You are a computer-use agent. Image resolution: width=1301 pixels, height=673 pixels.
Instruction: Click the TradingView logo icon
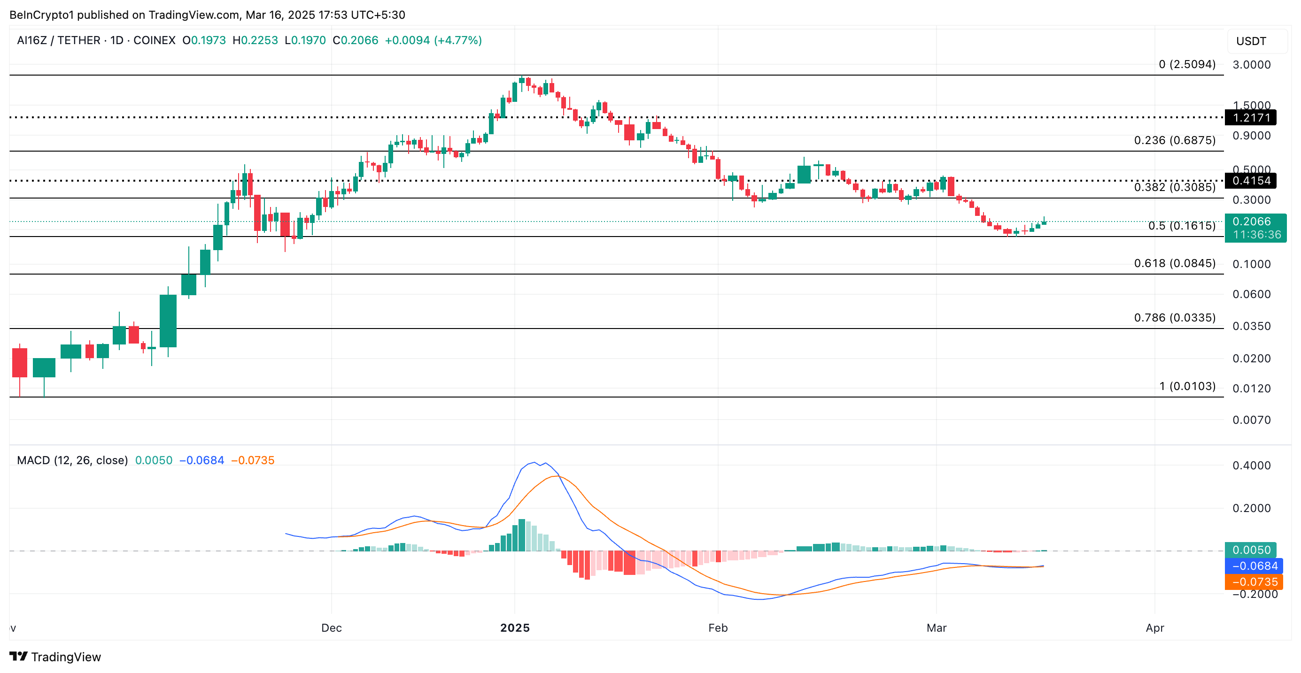point(18,656)
